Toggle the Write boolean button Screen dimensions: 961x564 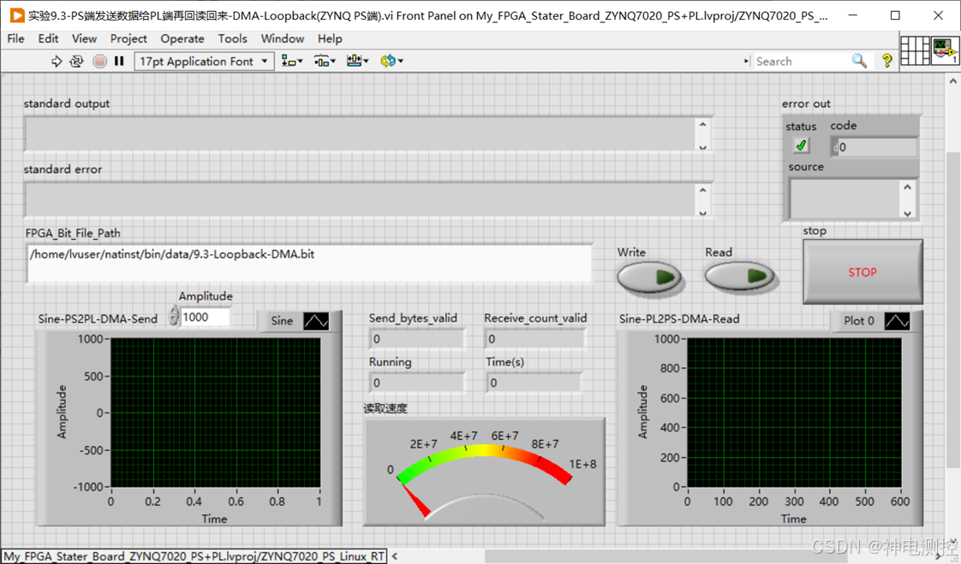coord(649,277)
